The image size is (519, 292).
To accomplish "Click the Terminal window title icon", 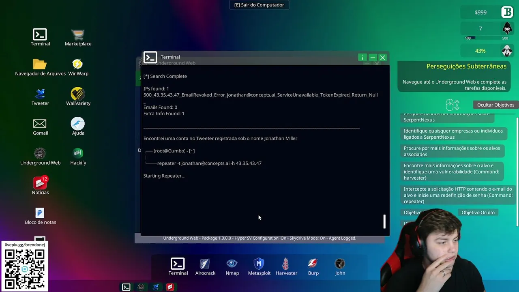I will pos(150,57).
